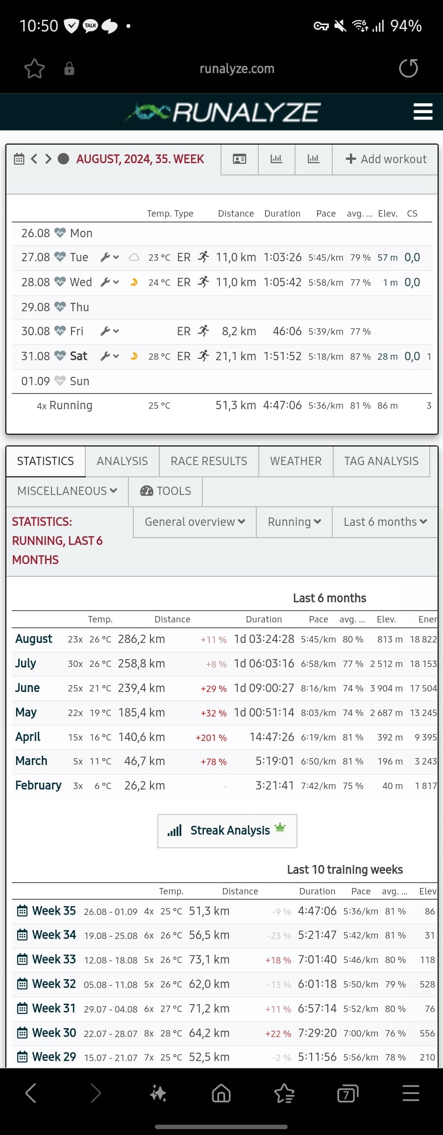Screen dimensions: 443x1135
Task: Click the Add workout button
Action: point(385,159)
